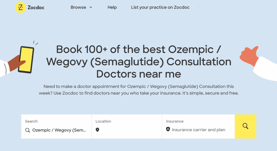
Task: Click the thumbs-up hand illustration
Action: pos(258,63)
